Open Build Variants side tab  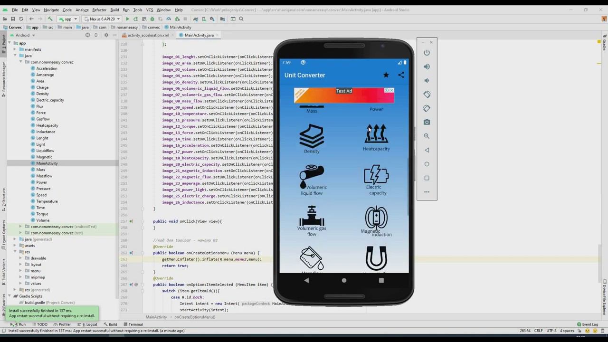click(x=4, y=272)
